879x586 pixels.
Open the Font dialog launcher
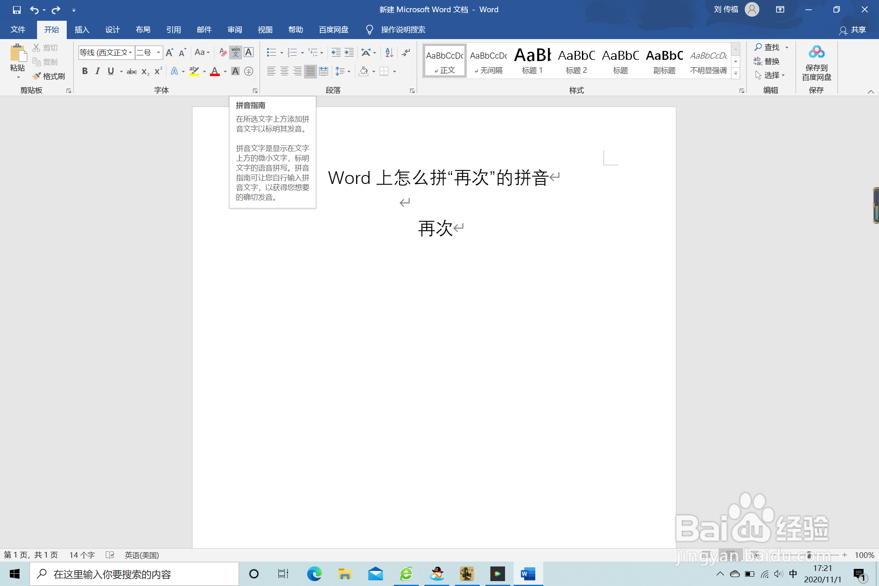(255, 90)
